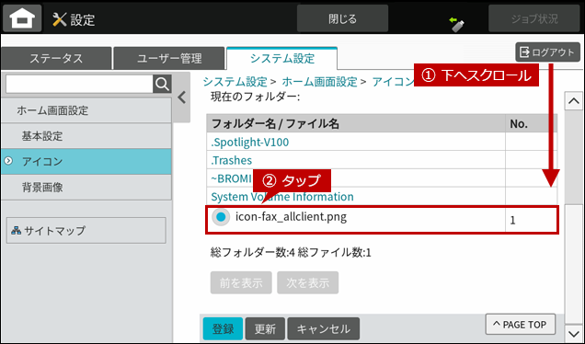585x344 pixels.
Task: Open the .Trashes folder
Action: point(231,160)
